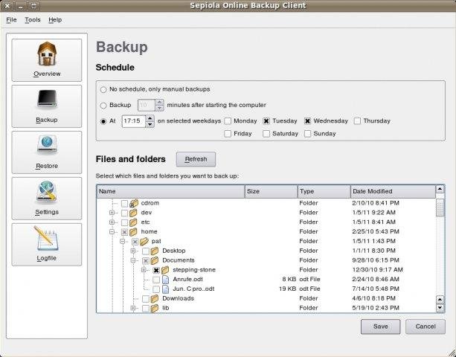Click the Desktop folder icon
The image size is (456, 357).
pos(155,251)
